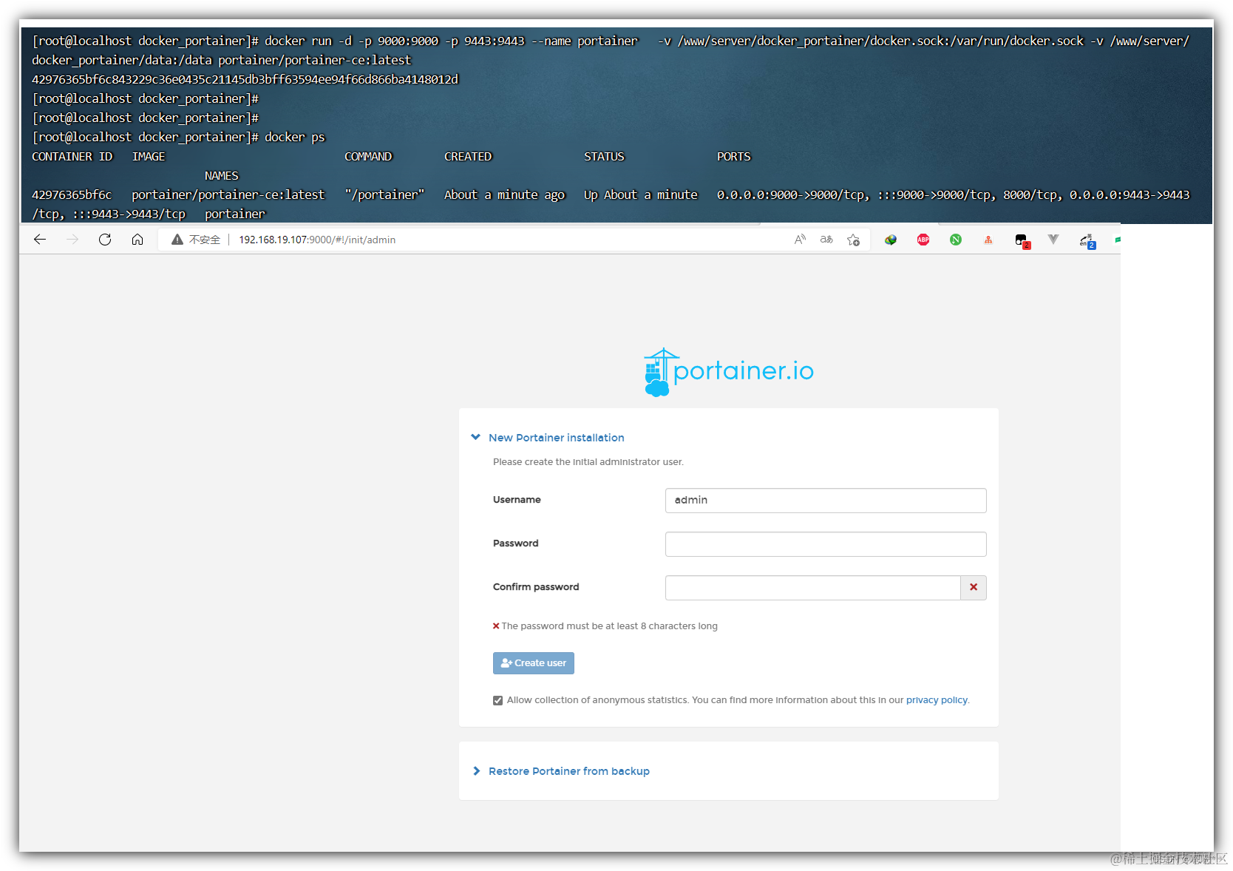Uncheck the anonymous statistics collection checkbox
This screenshot has height=871, width=1233.
[x=498, y=700]
